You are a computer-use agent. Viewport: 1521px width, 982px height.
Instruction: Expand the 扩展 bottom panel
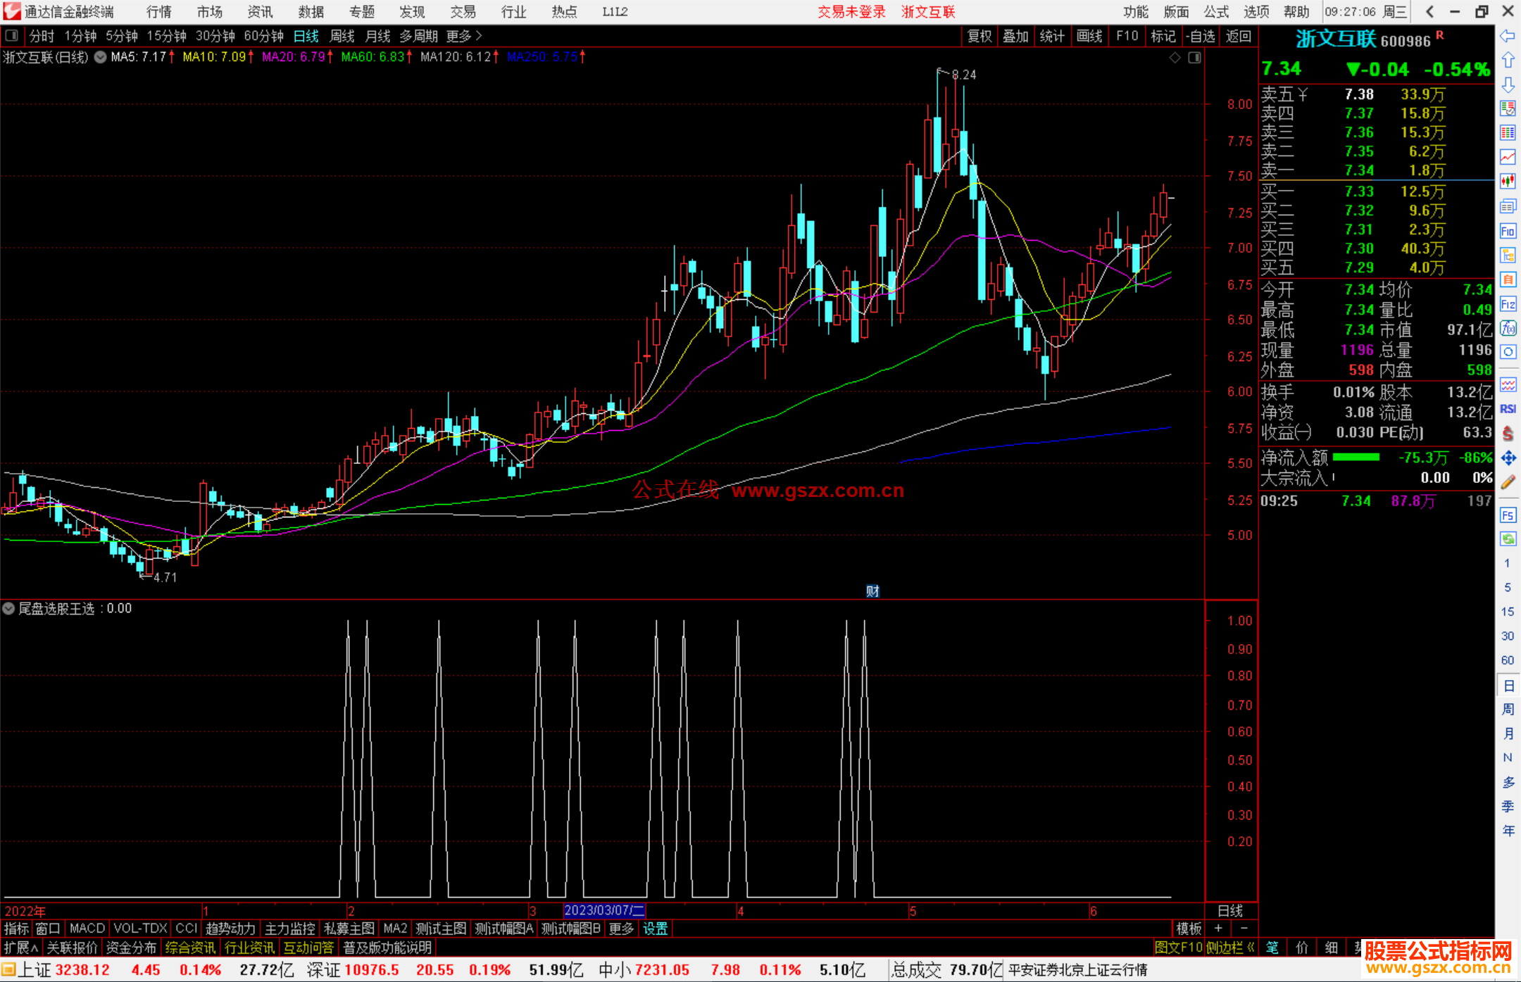[x=21, y=948]
